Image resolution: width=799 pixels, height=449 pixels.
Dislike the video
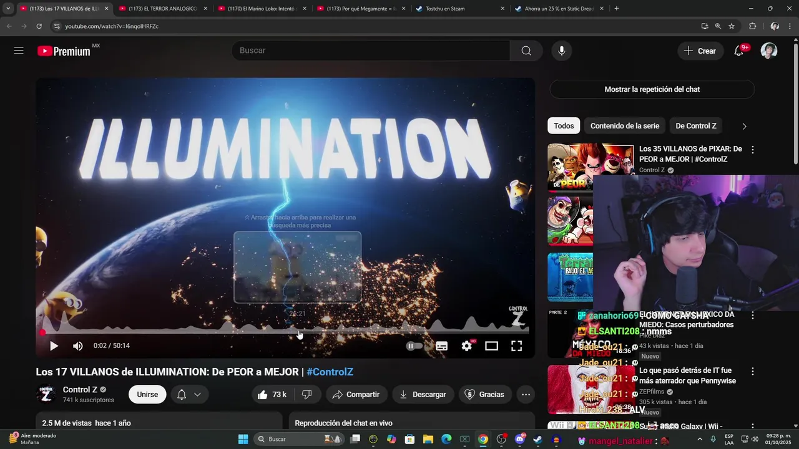click(307, 394)
